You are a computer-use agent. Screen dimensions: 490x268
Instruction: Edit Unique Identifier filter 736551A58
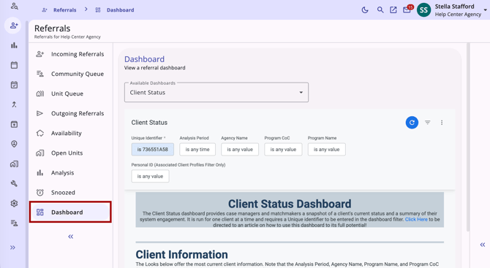(153, 150)
